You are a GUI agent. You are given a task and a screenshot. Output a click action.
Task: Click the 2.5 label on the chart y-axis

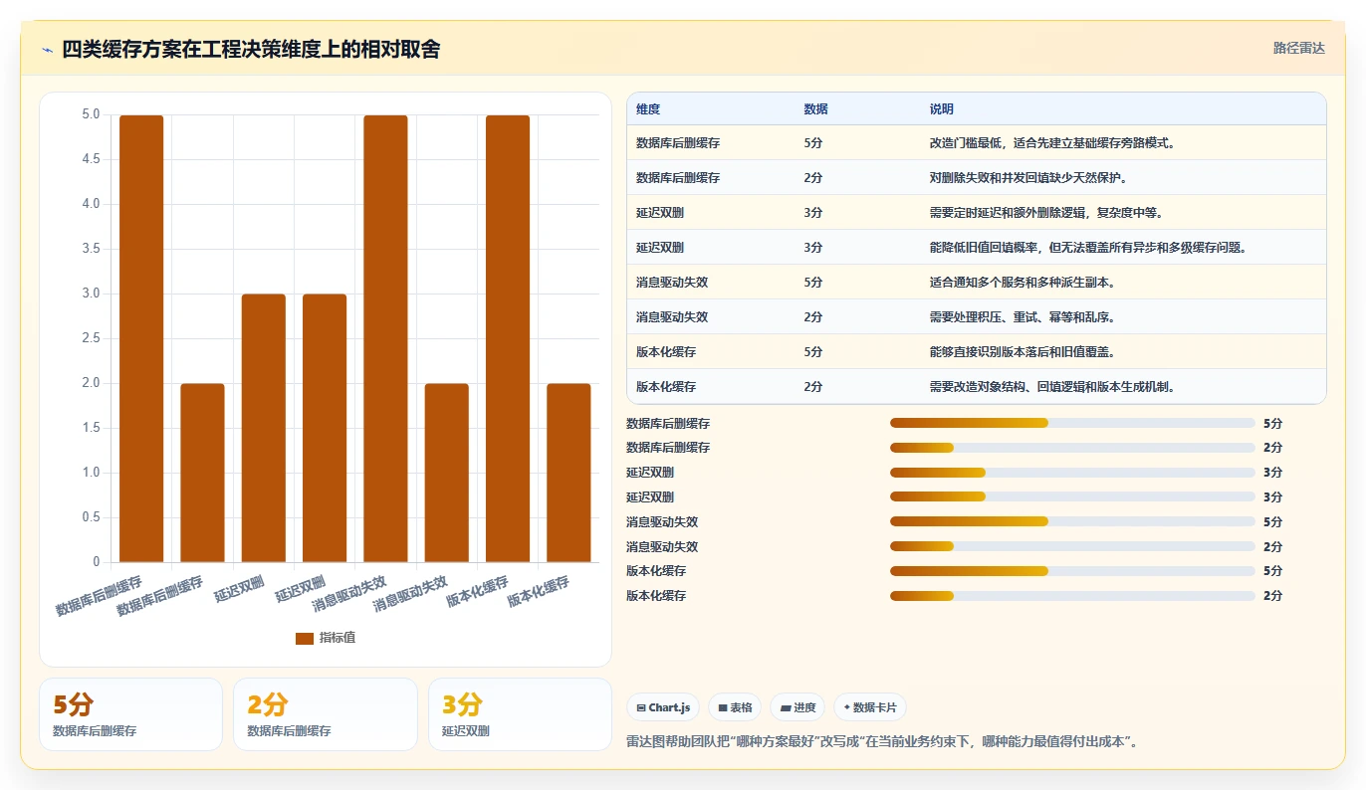(x=90, y=338)
